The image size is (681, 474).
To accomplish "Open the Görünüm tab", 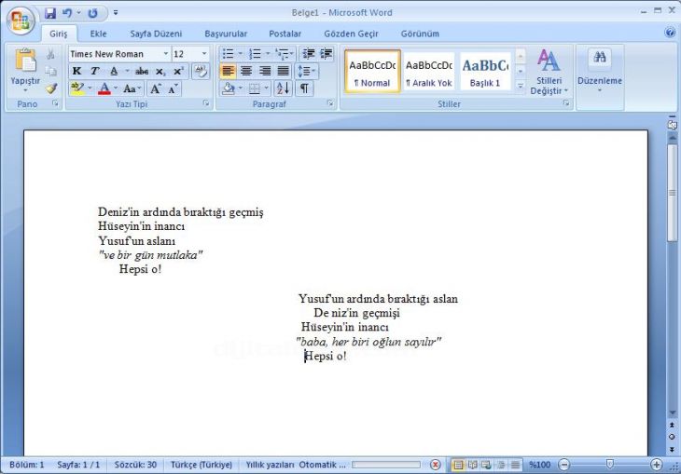I will pyautogui.click(x=420, y=34).
